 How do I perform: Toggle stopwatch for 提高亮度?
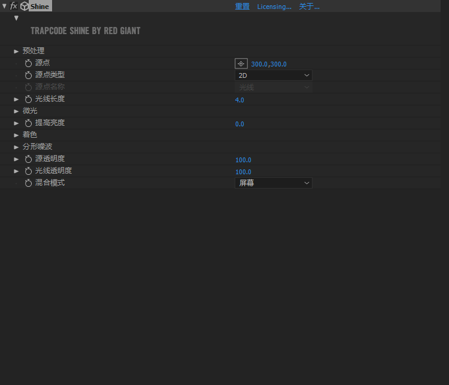[28, 123]
